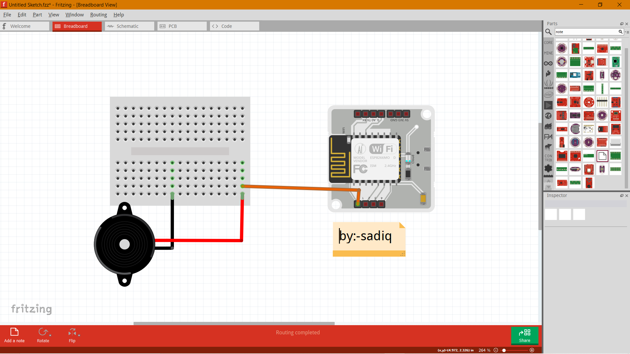This screenshot has height=354, width=630.
Task: Select the CORE parts category
Action: 549,42
